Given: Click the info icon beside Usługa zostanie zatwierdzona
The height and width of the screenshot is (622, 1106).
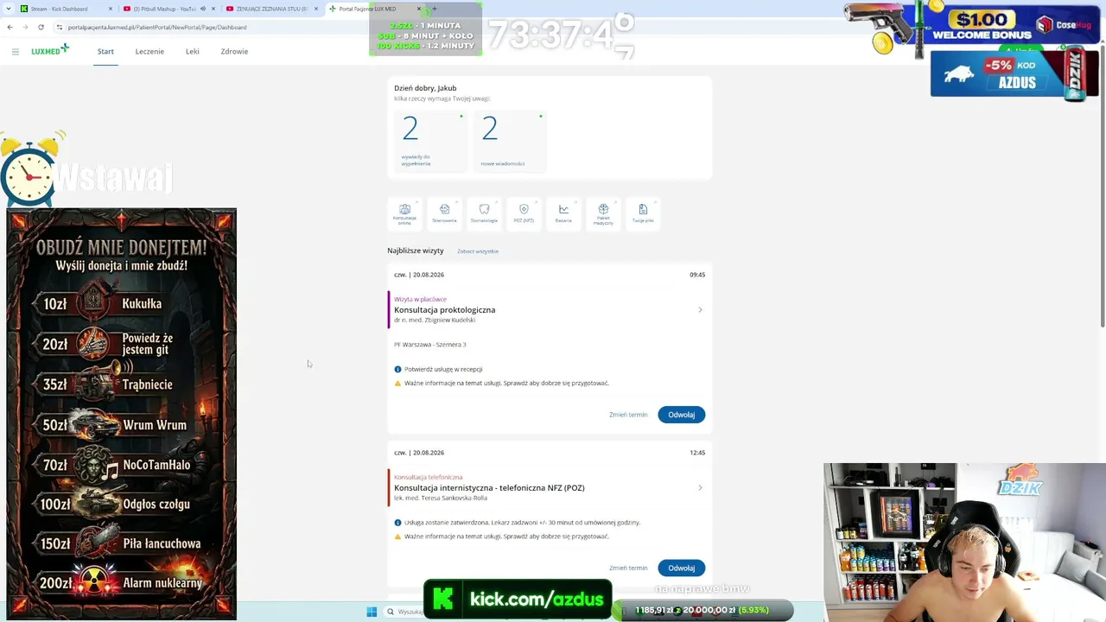Looking at the screenshot, I should pyautogui.click(x=397, y=523).
